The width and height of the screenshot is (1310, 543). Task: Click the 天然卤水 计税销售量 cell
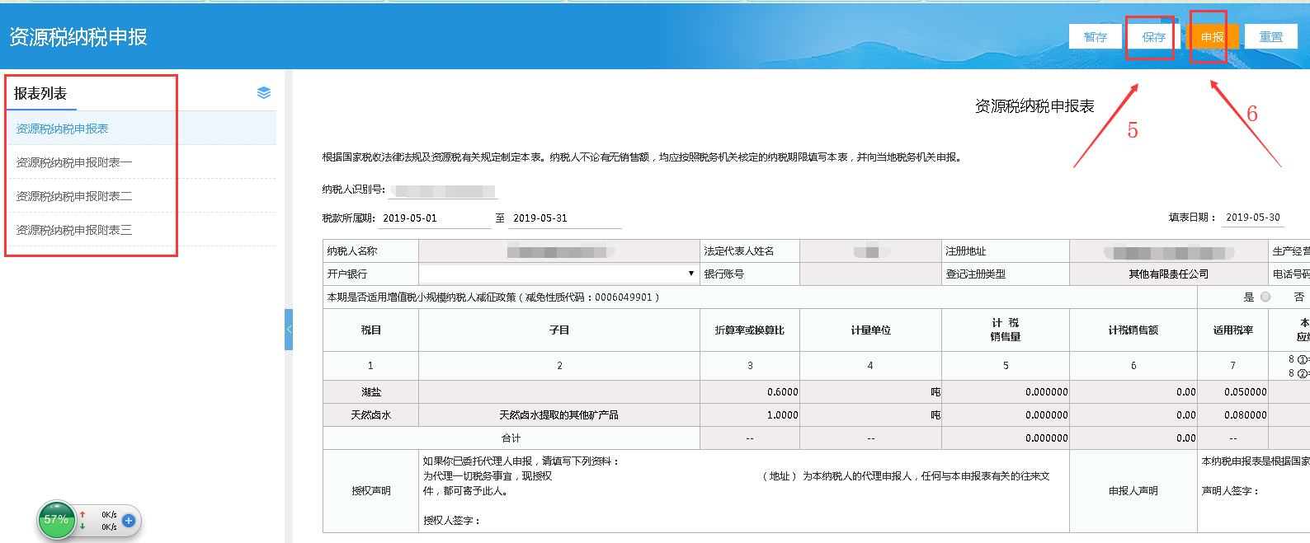(1006, 415)
